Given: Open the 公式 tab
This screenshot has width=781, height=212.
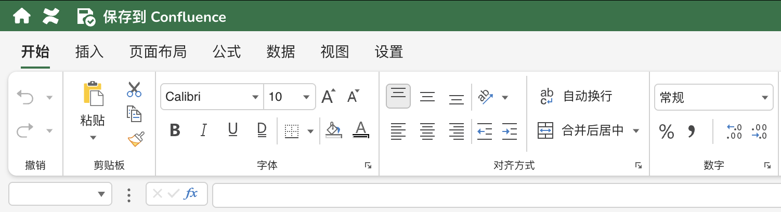Looking at the screenshot, I should (227, 51).
